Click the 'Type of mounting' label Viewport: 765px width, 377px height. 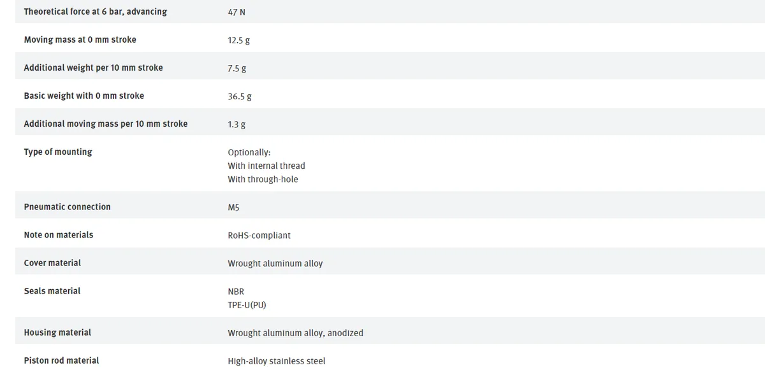pyautogui.click(x=58, y=152)
